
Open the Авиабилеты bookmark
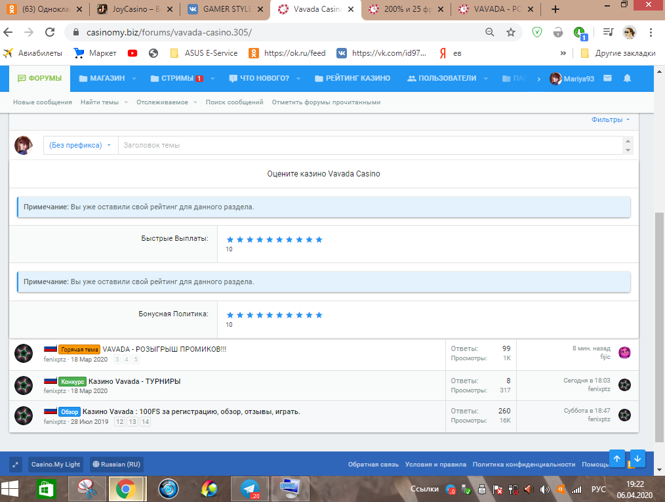tap(33, 53)
